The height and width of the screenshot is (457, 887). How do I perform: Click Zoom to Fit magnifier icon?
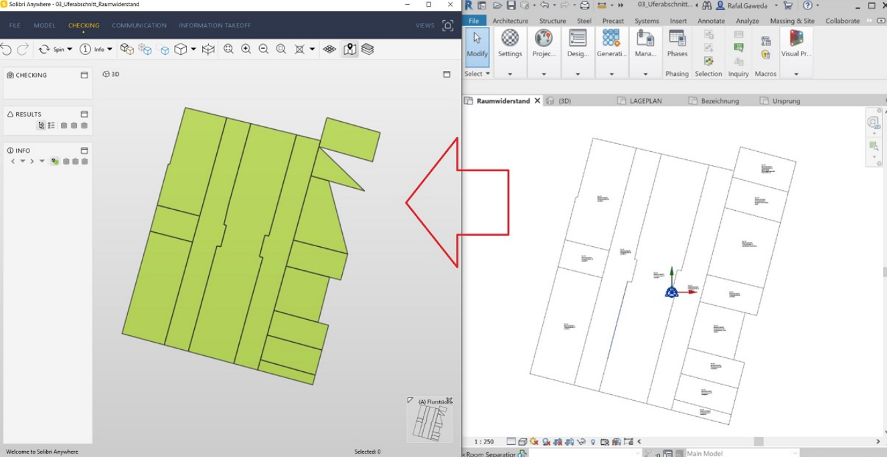pos(228,49)
